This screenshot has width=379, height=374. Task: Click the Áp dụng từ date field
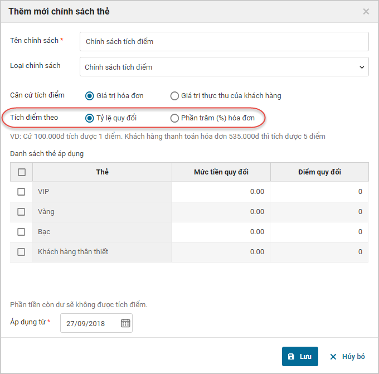coord(89,323)
